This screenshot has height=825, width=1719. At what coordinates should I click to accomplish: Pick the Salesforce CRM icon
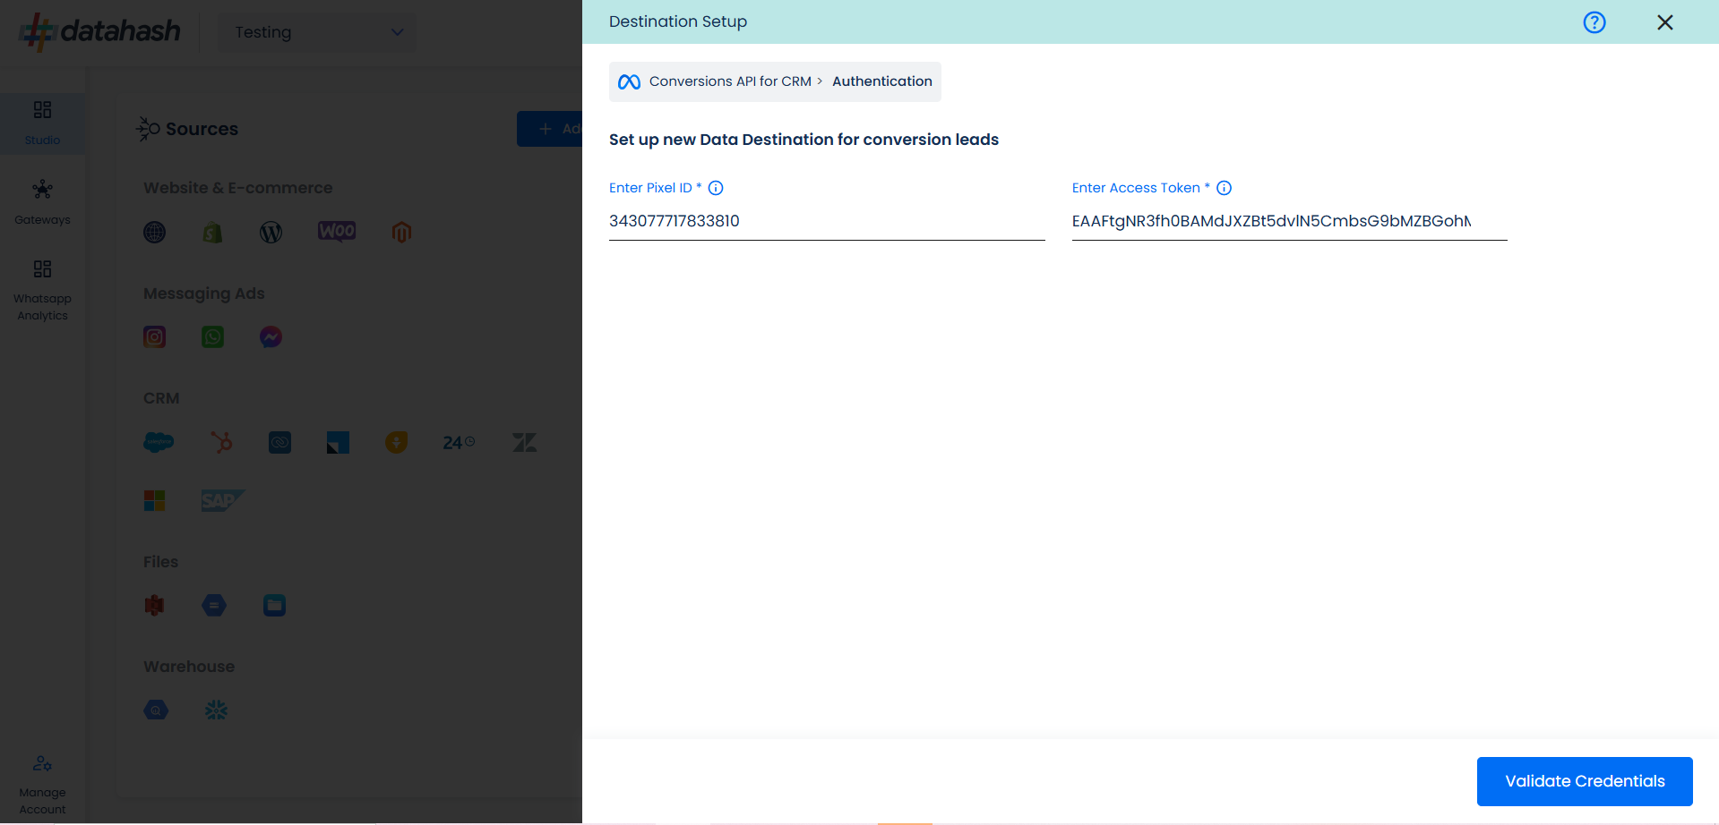pyautogui.click(x=159, y=442)
